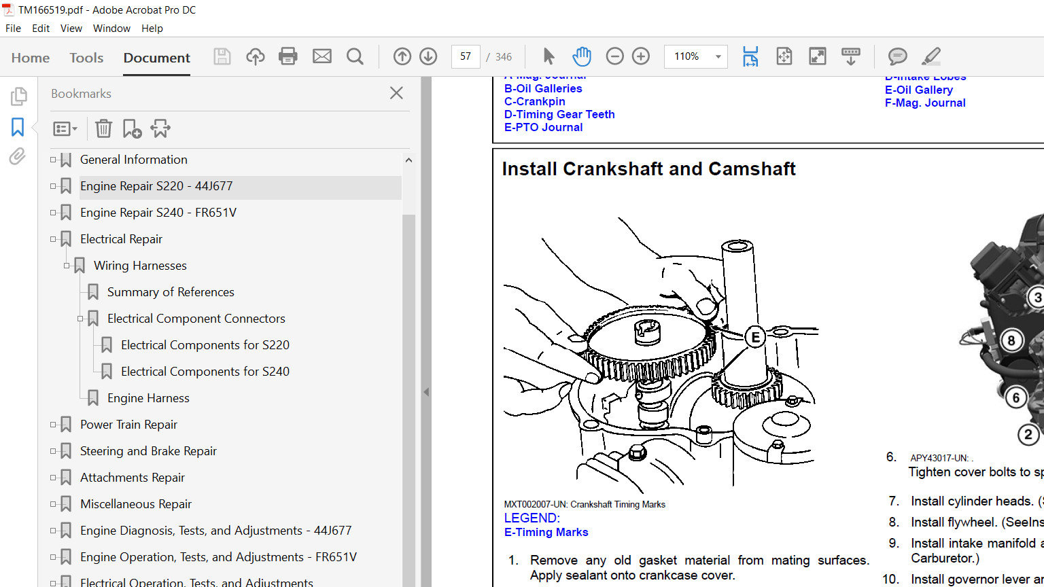
Task: Close the Bookmarks panel
Action: click(397, 93)
